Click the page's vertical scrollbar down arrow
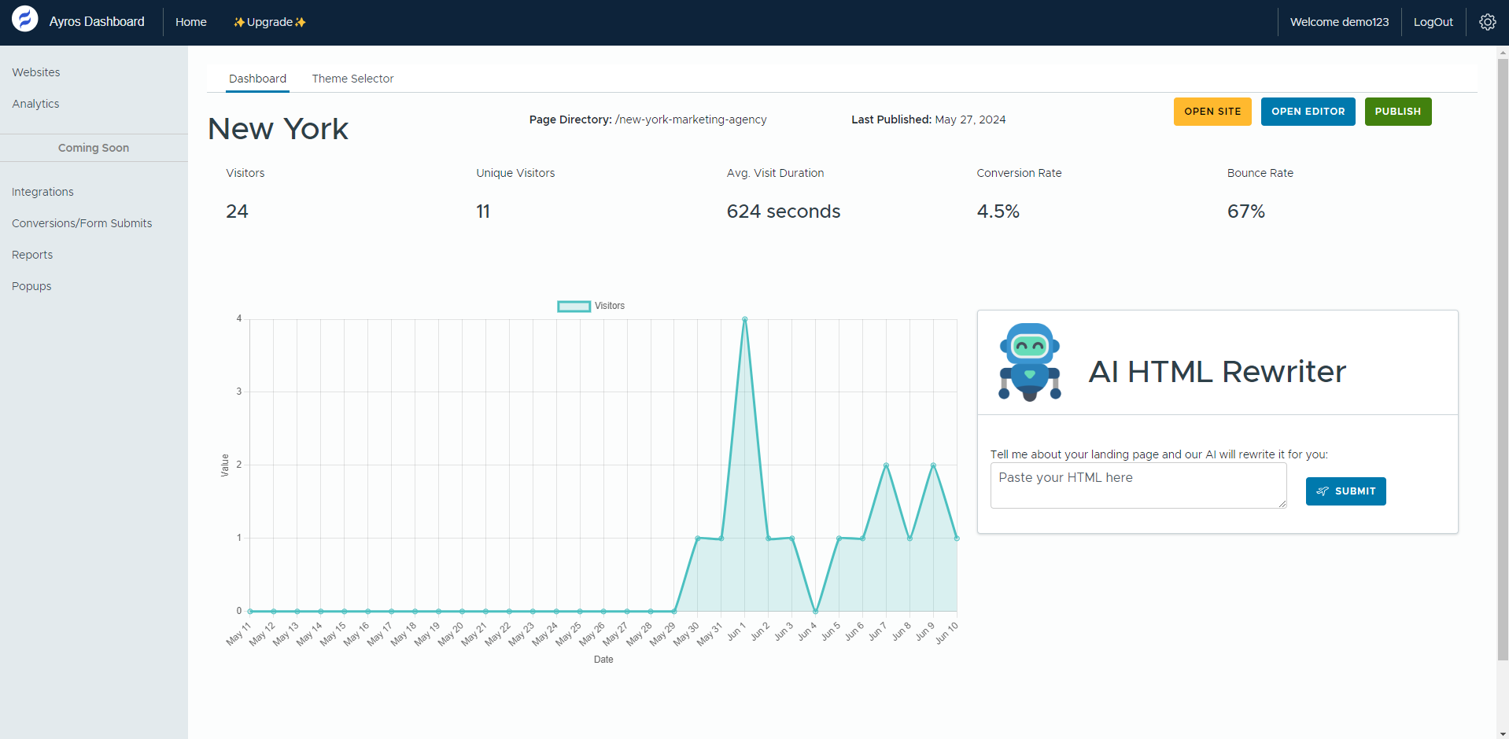 (x=1503, y=733)
